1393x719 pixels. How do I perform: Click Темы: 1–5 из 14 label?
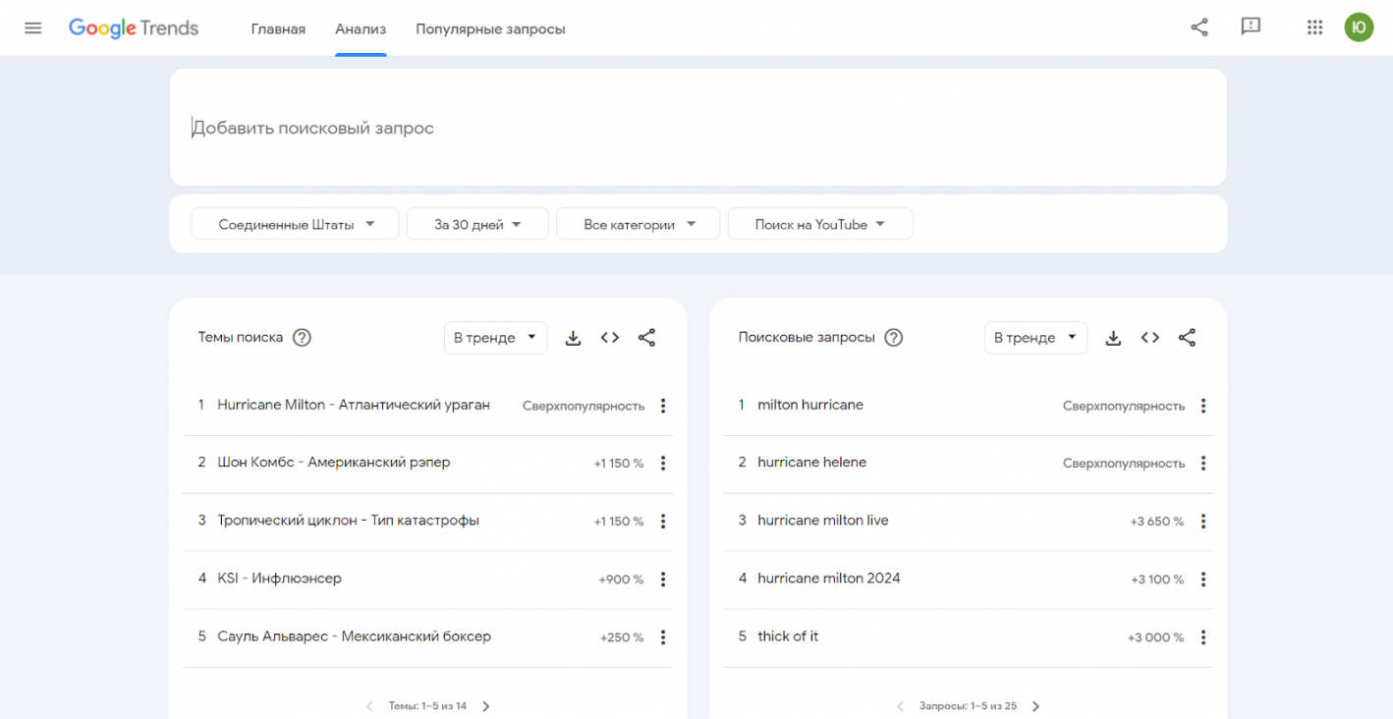[427, 706]
